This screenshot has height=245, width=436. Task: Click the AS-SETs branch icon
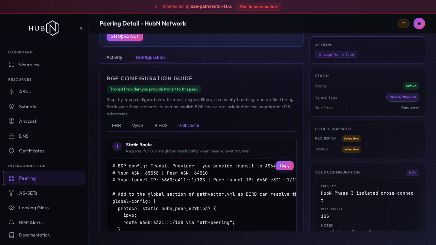(x=12, y=193)
